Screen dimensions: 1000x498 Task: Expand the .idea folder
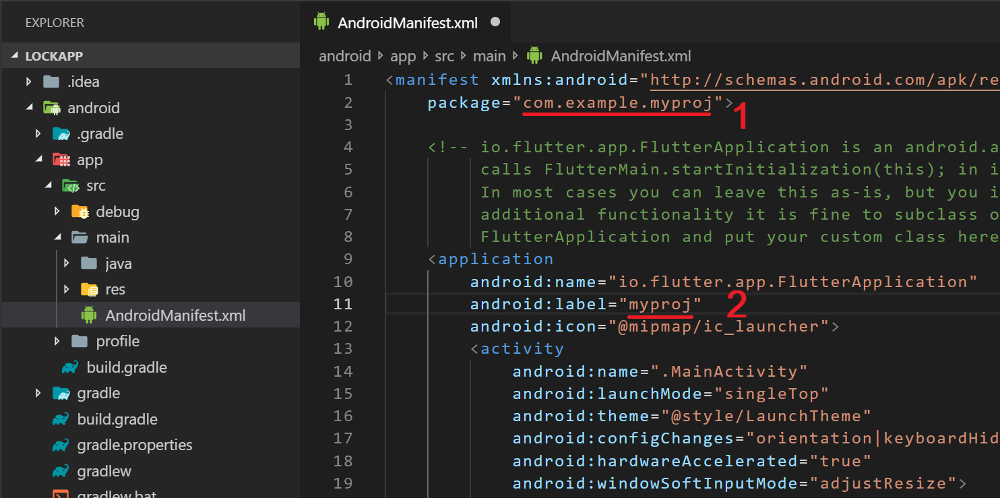pos(29,82)
